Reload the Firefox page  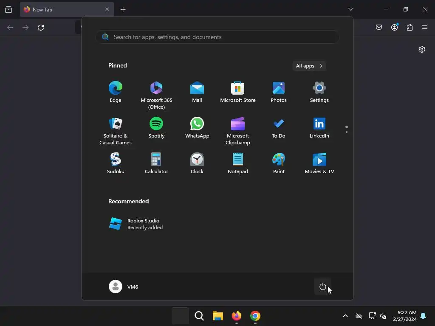[x=41, y=28]
